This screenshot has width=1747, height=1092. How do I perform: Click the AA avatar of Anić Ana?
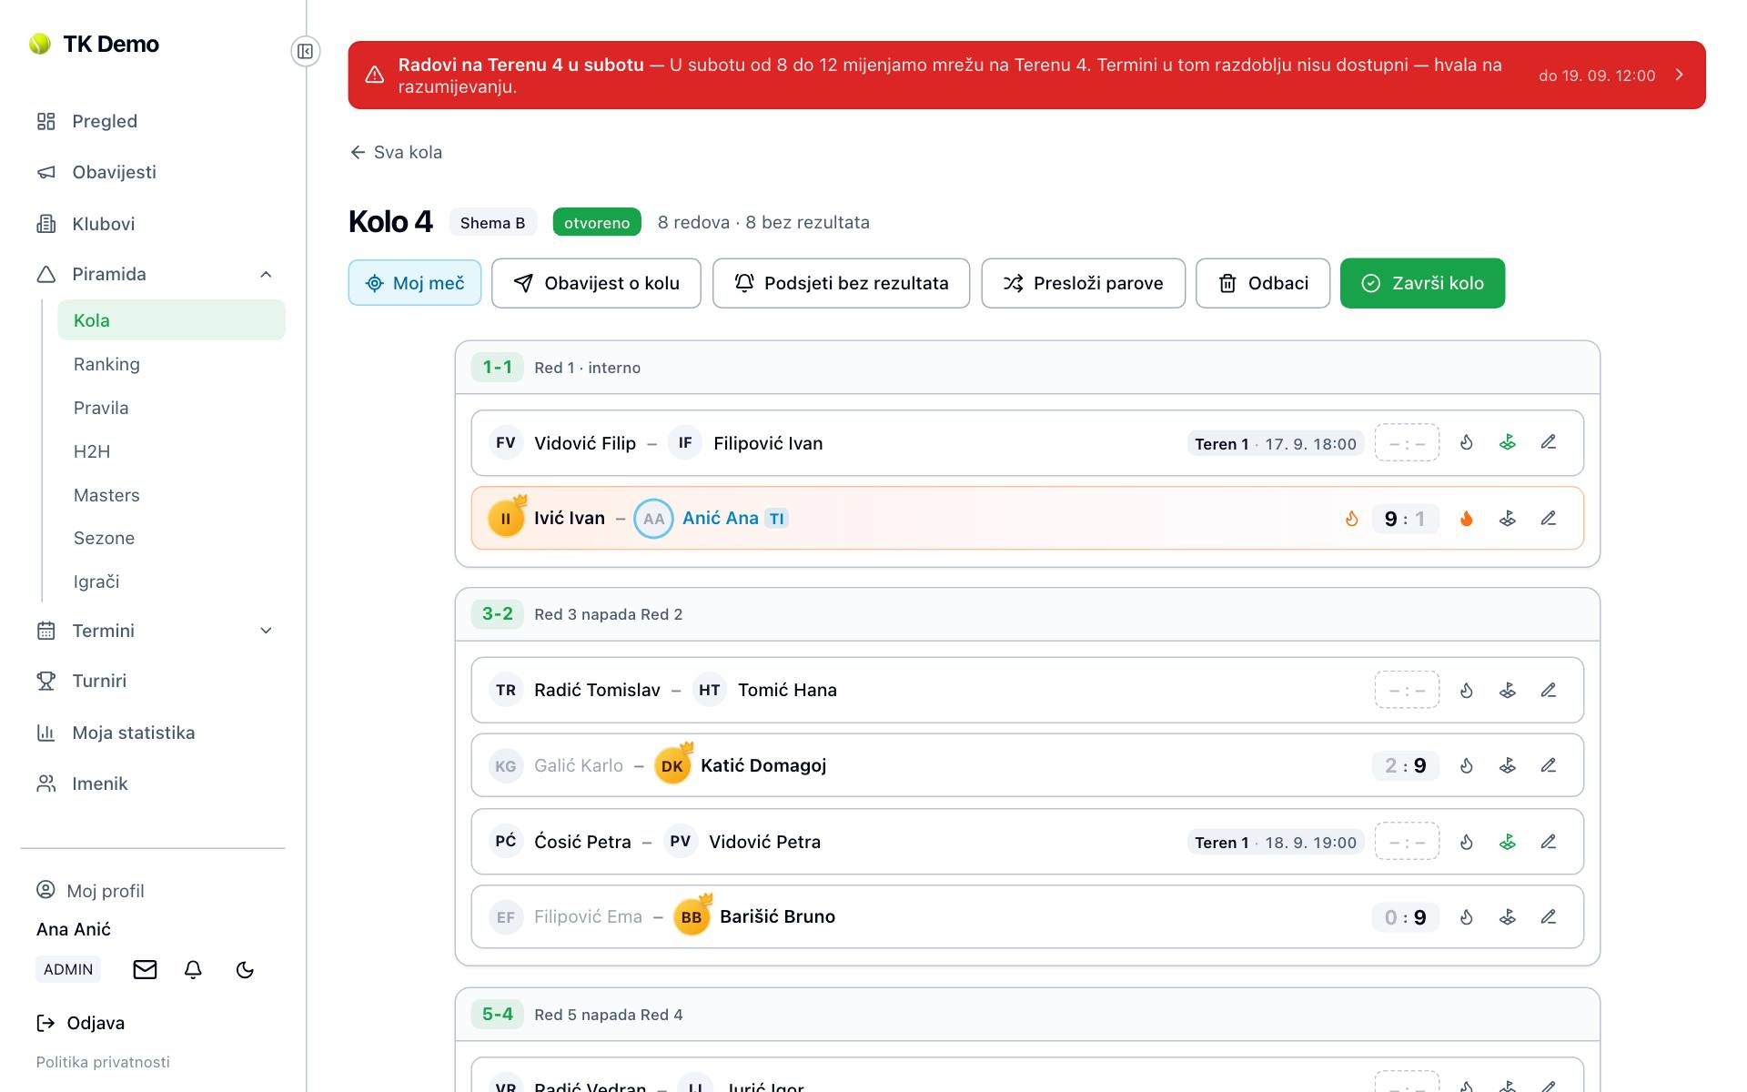[x=653, y=519]
